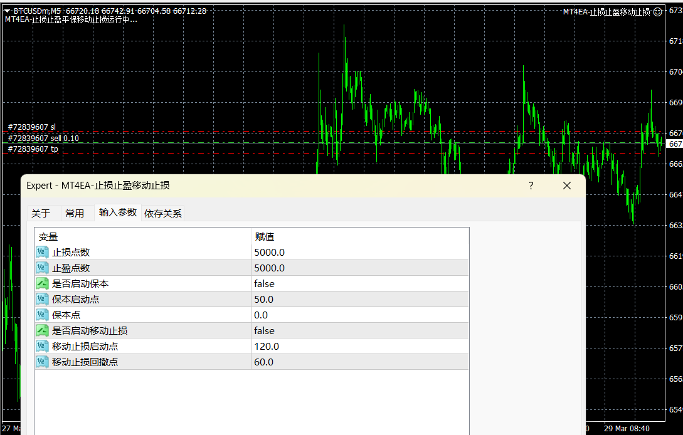Open the 常用 tab
683x435 pixels.
click(x=75, y=213)
